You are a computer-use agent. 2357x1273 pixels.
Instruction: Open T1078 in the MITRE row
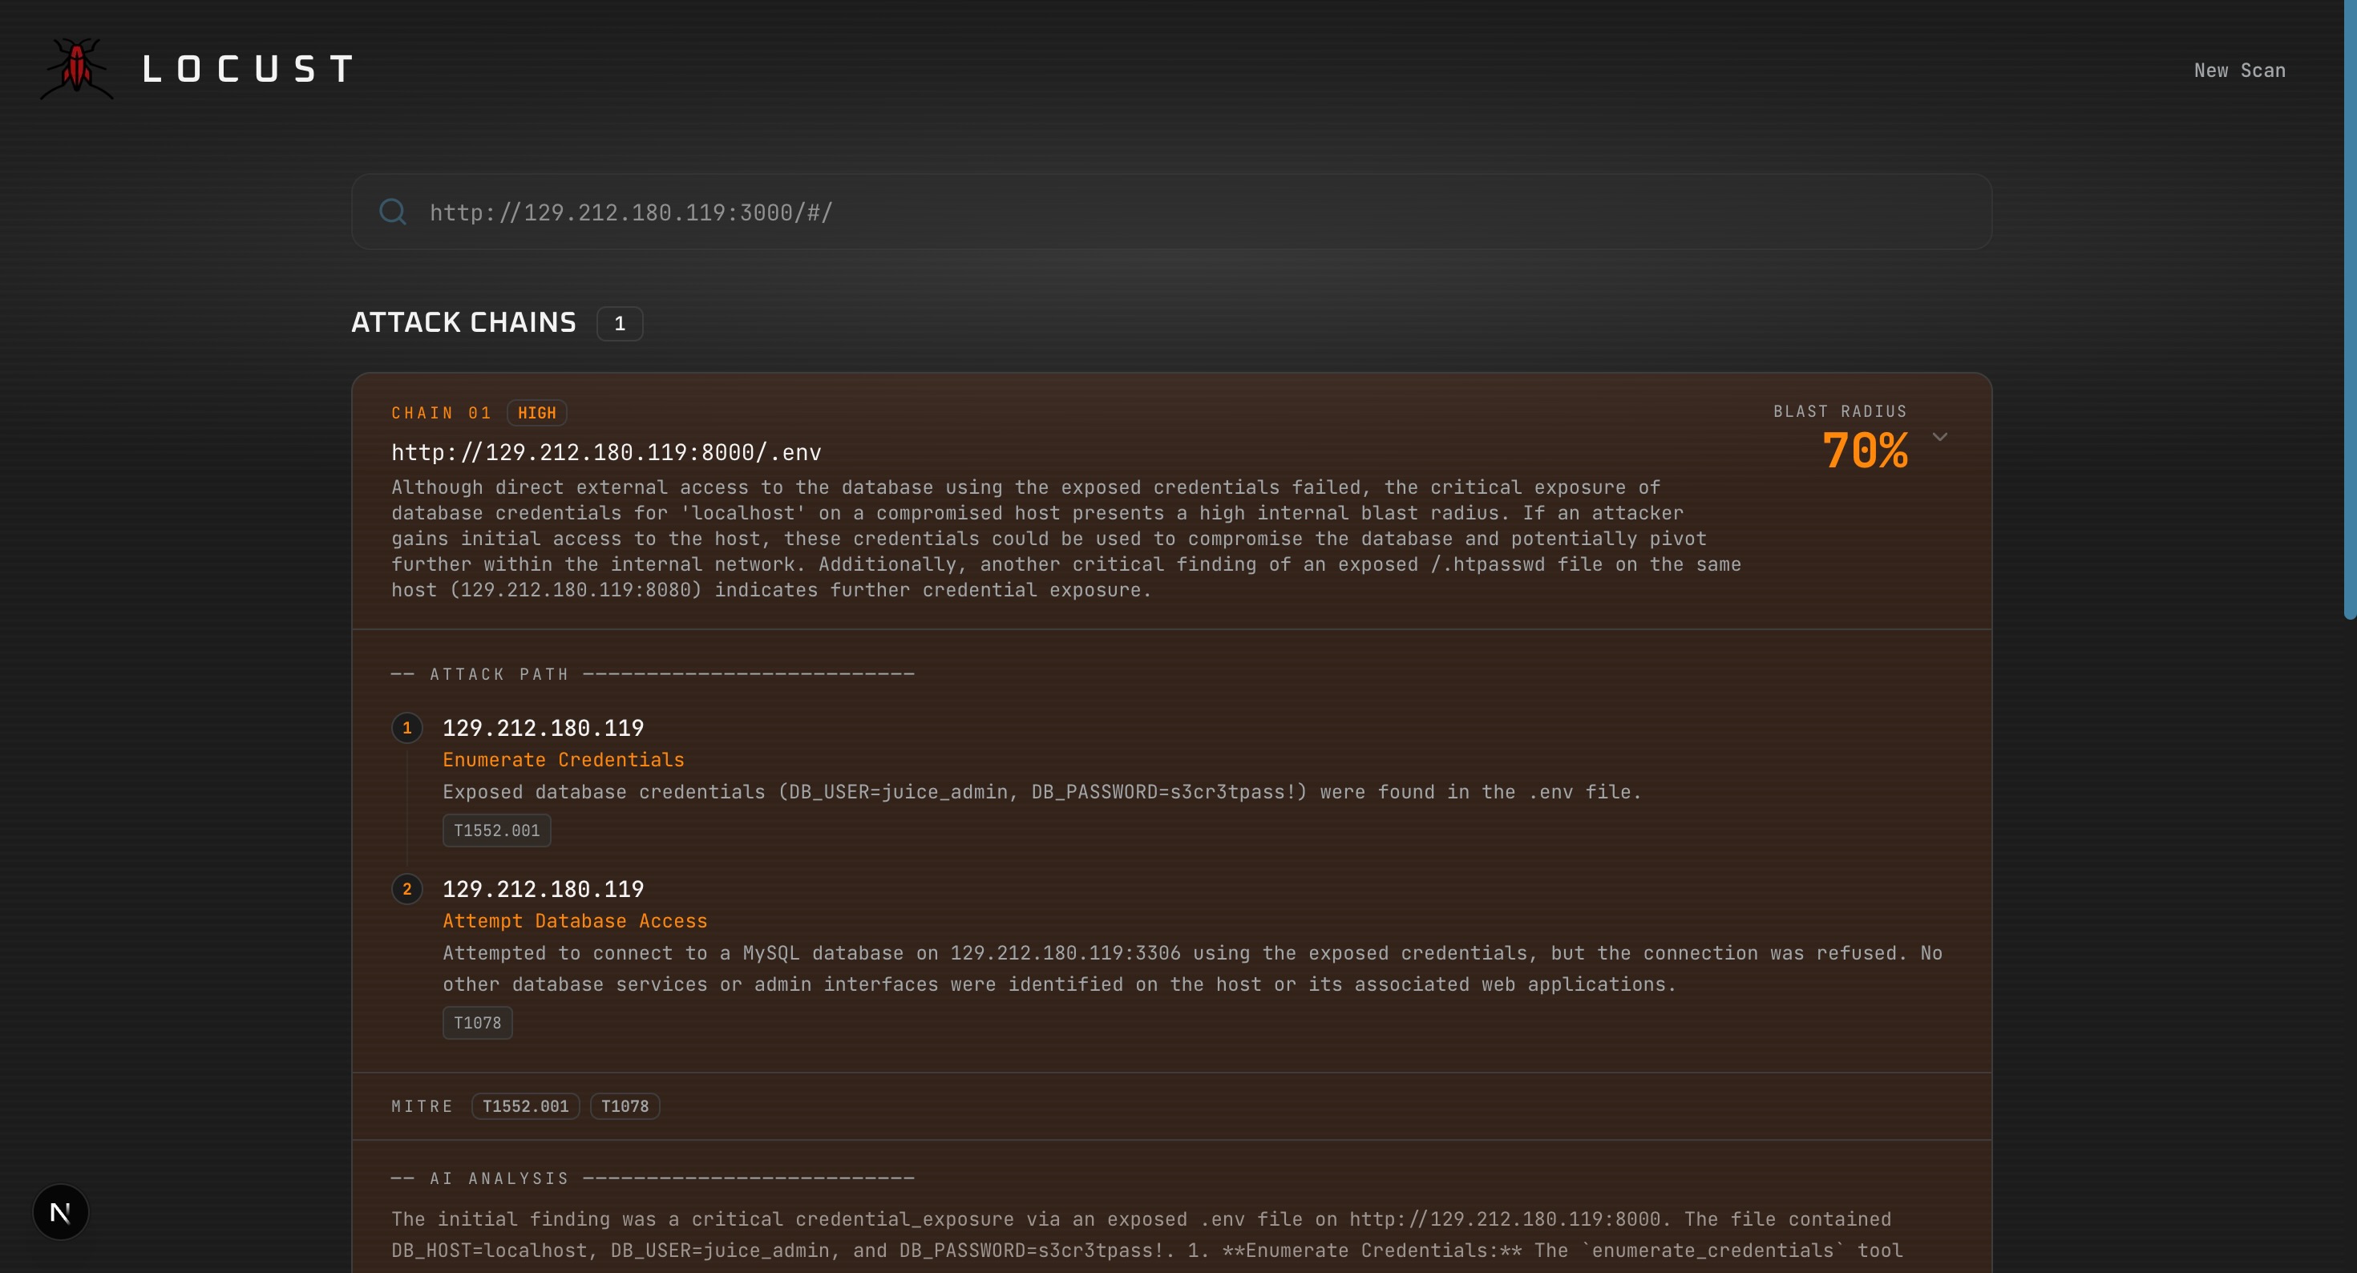625,1105
